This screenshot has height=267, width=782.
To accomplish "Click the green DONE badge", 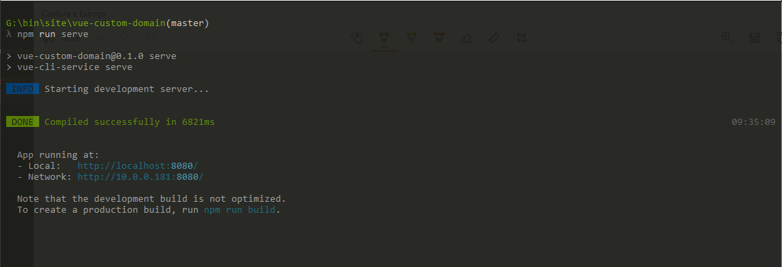I will [23, 122].
